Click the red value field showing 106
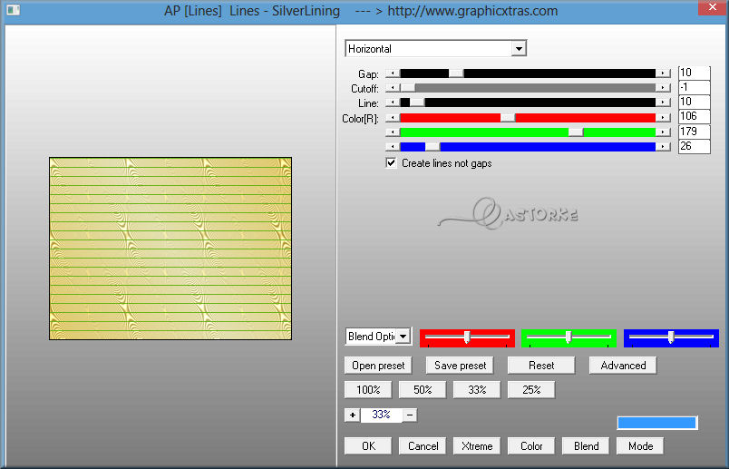This screenshot has width=729, height=469. pyautogui.click(x=694, y=116)
